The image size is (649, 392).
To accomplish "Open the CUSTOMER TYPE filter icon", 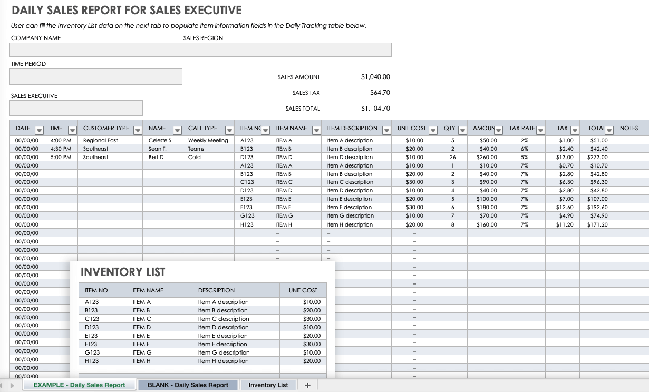I will 138,129.
